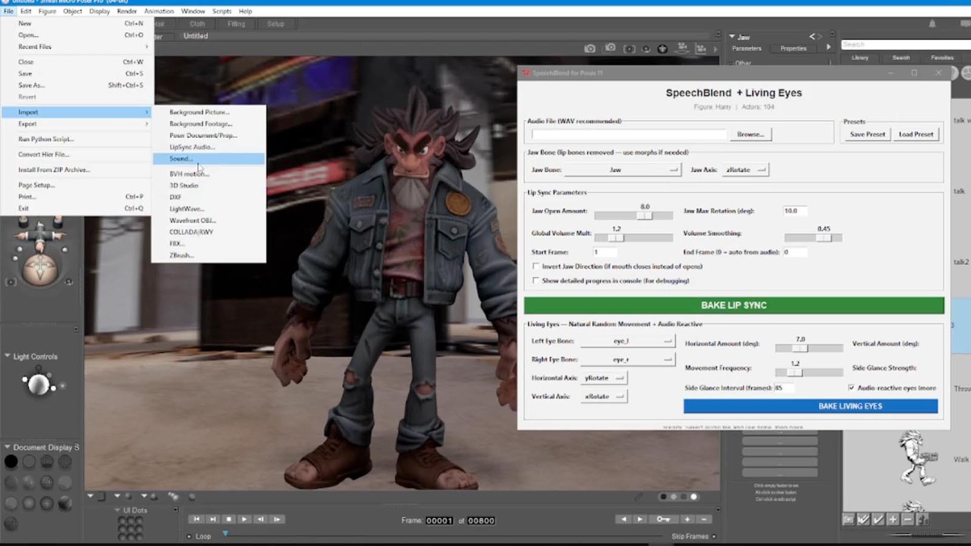Image resolution: width=971 pixels, height=546 pixels.
Task: Enable Invert Jaw Direction checkbox
Action: 536,266
